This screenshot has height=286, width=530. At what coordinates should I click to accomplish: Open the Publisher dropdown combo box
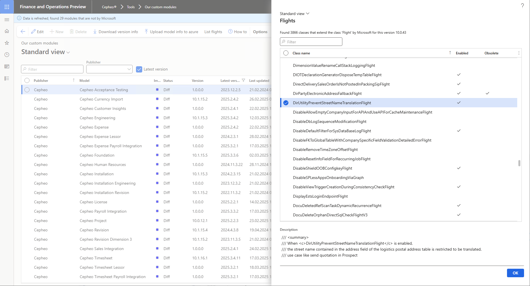click(109, 69)
